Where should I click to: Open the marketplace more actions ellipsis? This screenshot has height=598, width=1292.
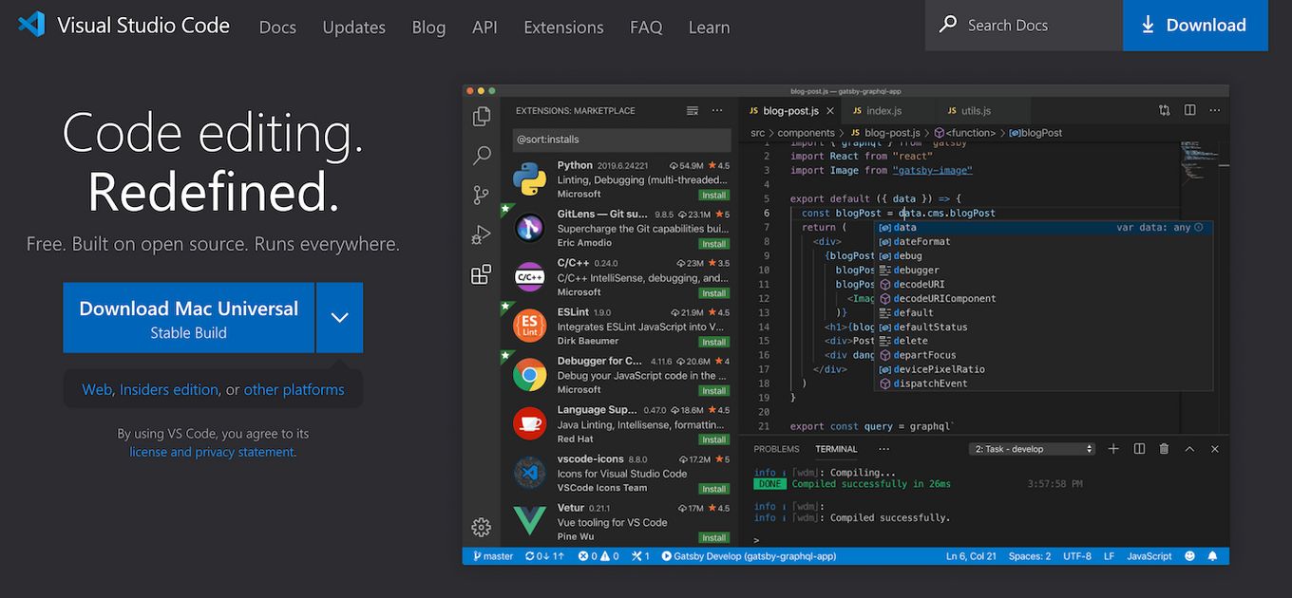(717, 111)
